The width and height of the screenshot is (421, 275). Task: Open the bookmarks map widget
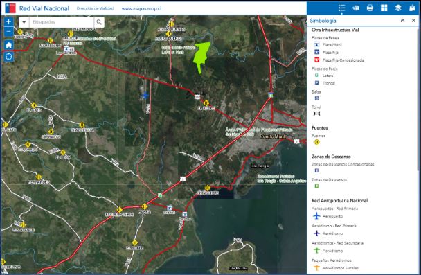click(412, 8)
